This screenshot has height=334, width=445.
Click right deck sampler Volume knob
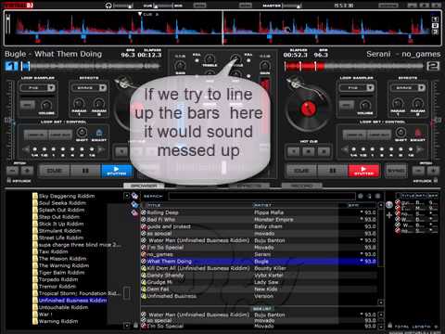coord(365,105)
